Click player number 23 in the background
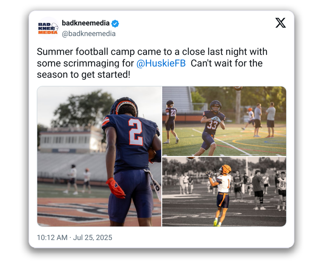323x264 pixels. click(171, 122)
